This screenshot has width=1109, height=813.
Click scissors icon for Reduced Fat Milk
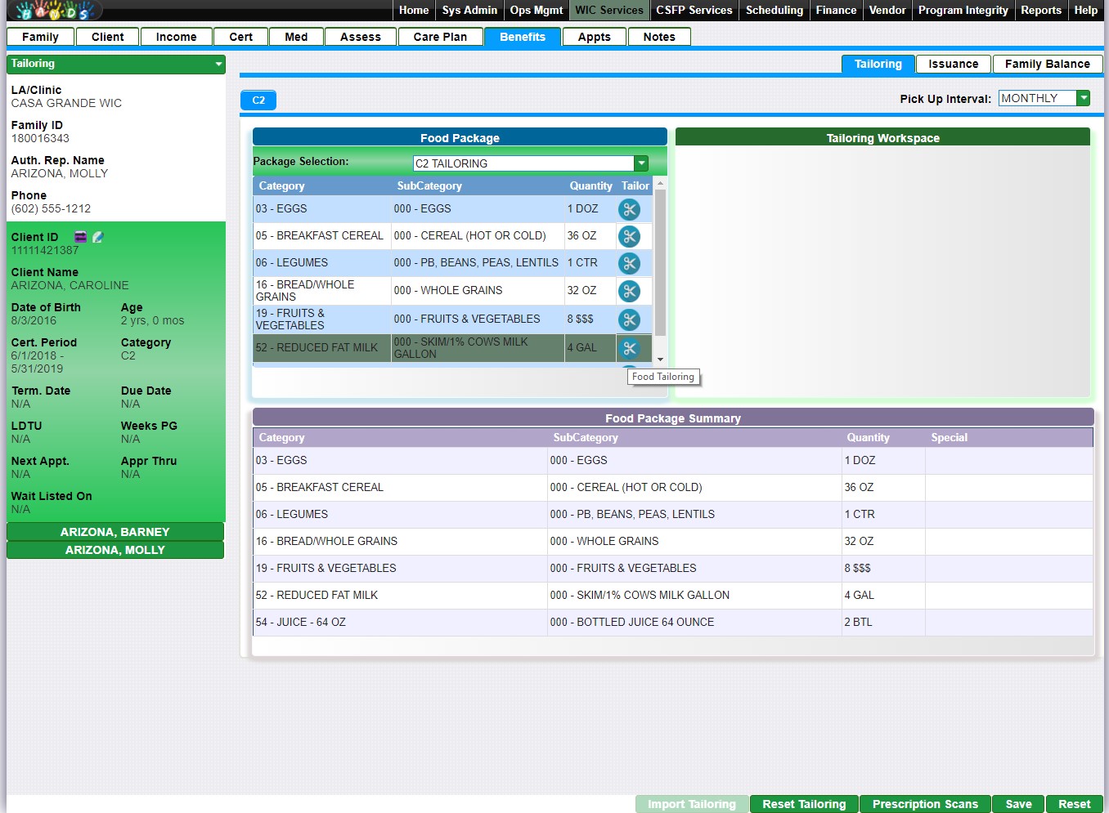(629, 349)
